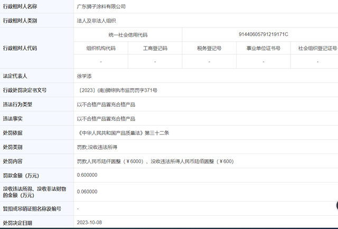338x229 pixels.
Task: Click fine amount 0.600000
Action: click(x=87, y=175)
